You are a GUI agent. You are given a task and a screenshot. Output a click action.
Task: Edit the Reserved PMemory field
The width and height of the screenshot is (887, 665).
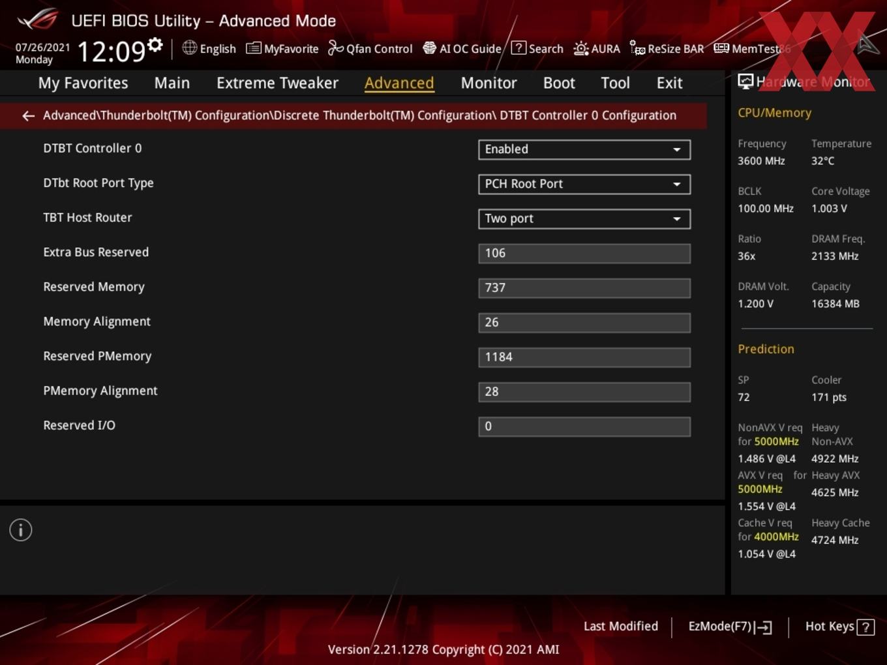click(584, 357)
